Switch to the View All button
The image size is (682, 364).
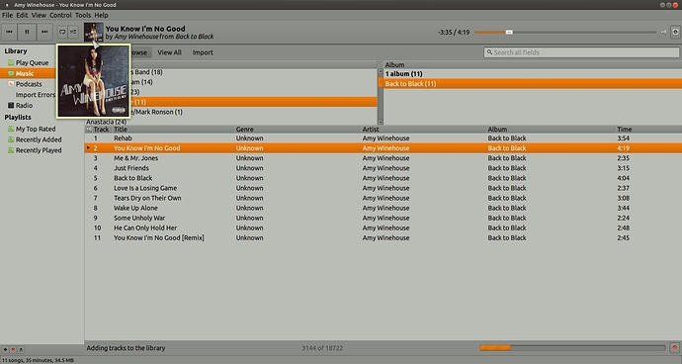tap(169, 52)
